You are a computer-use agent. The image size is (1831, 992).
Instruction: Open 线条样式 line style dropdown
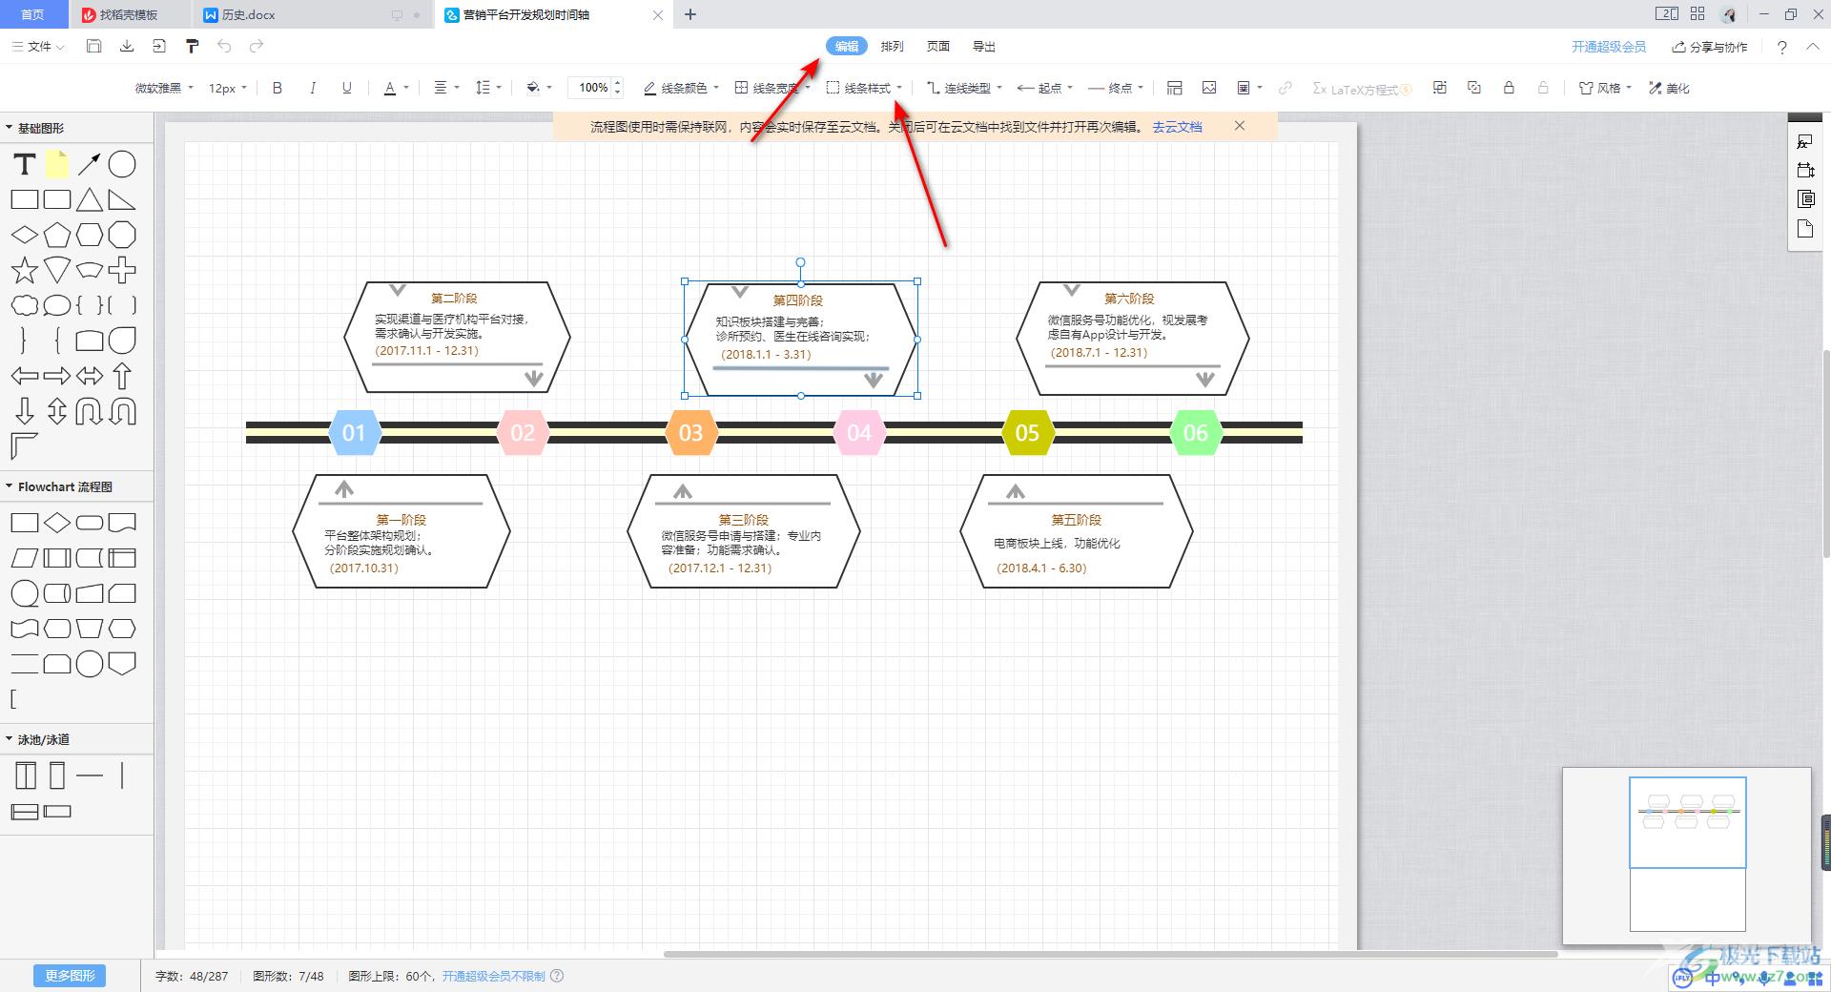864,88
